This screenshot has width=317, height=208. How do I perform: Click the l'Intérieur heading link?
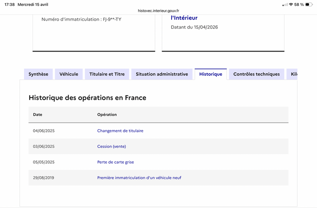click(184, 18)
